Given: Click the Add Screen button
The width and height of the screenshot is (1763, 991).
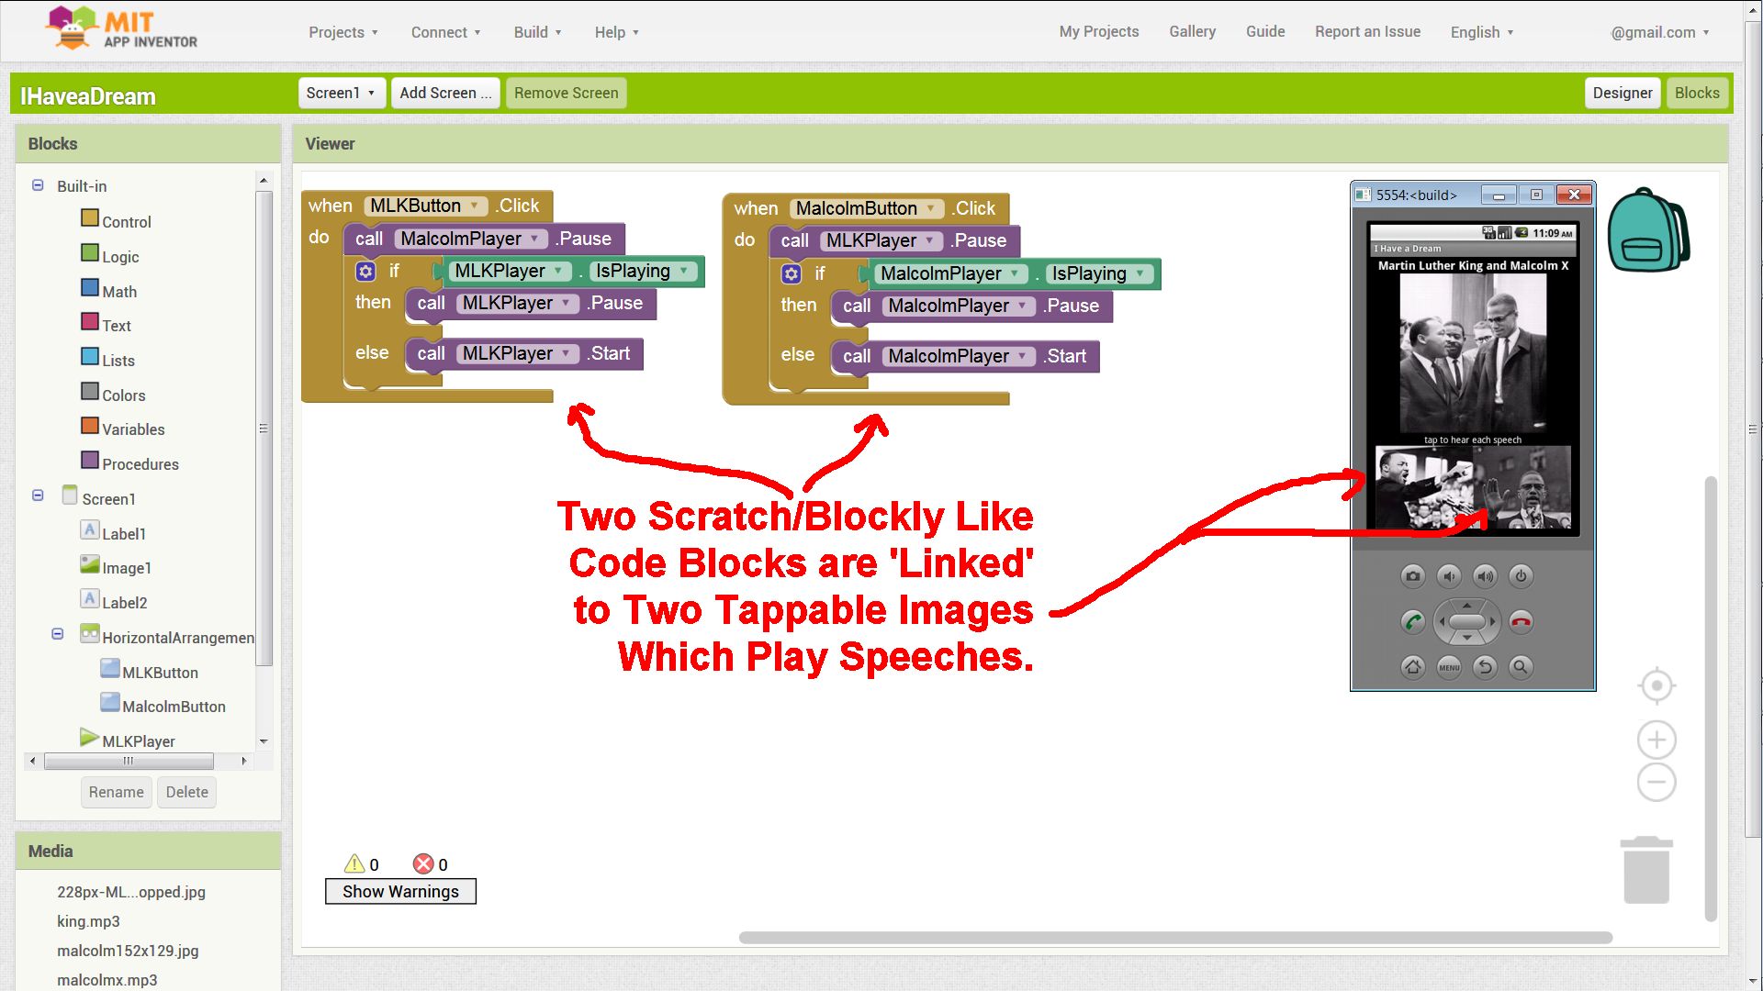Looking at the screenshot, I should [444, 92].
